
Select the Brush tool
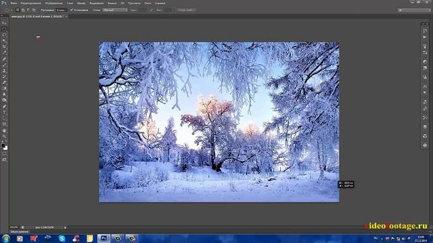[4, 65]
